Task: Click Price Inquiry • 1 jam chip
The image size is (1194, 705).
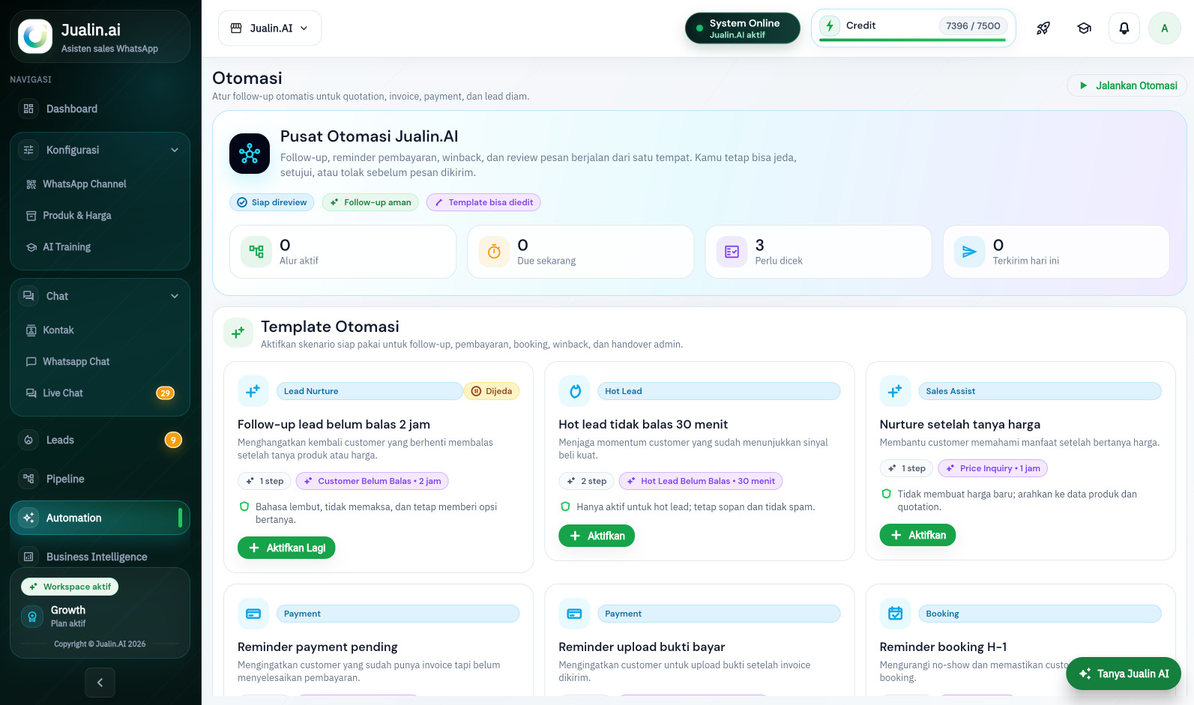Action: tap(993, 468)
